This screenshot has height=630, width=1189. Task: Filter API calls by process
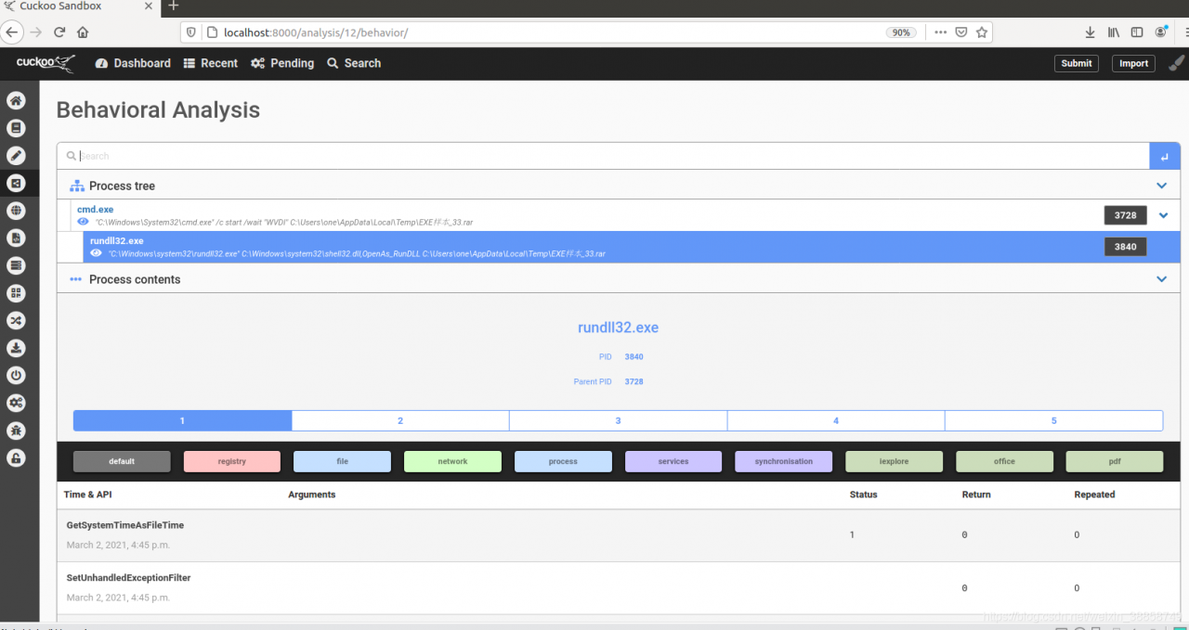point(563,461)
